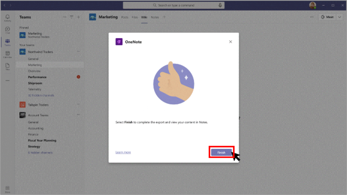This screenshot has width=347, height=195.
Task: Click the Performance channel notification badge
Action: tap(78, 77)
